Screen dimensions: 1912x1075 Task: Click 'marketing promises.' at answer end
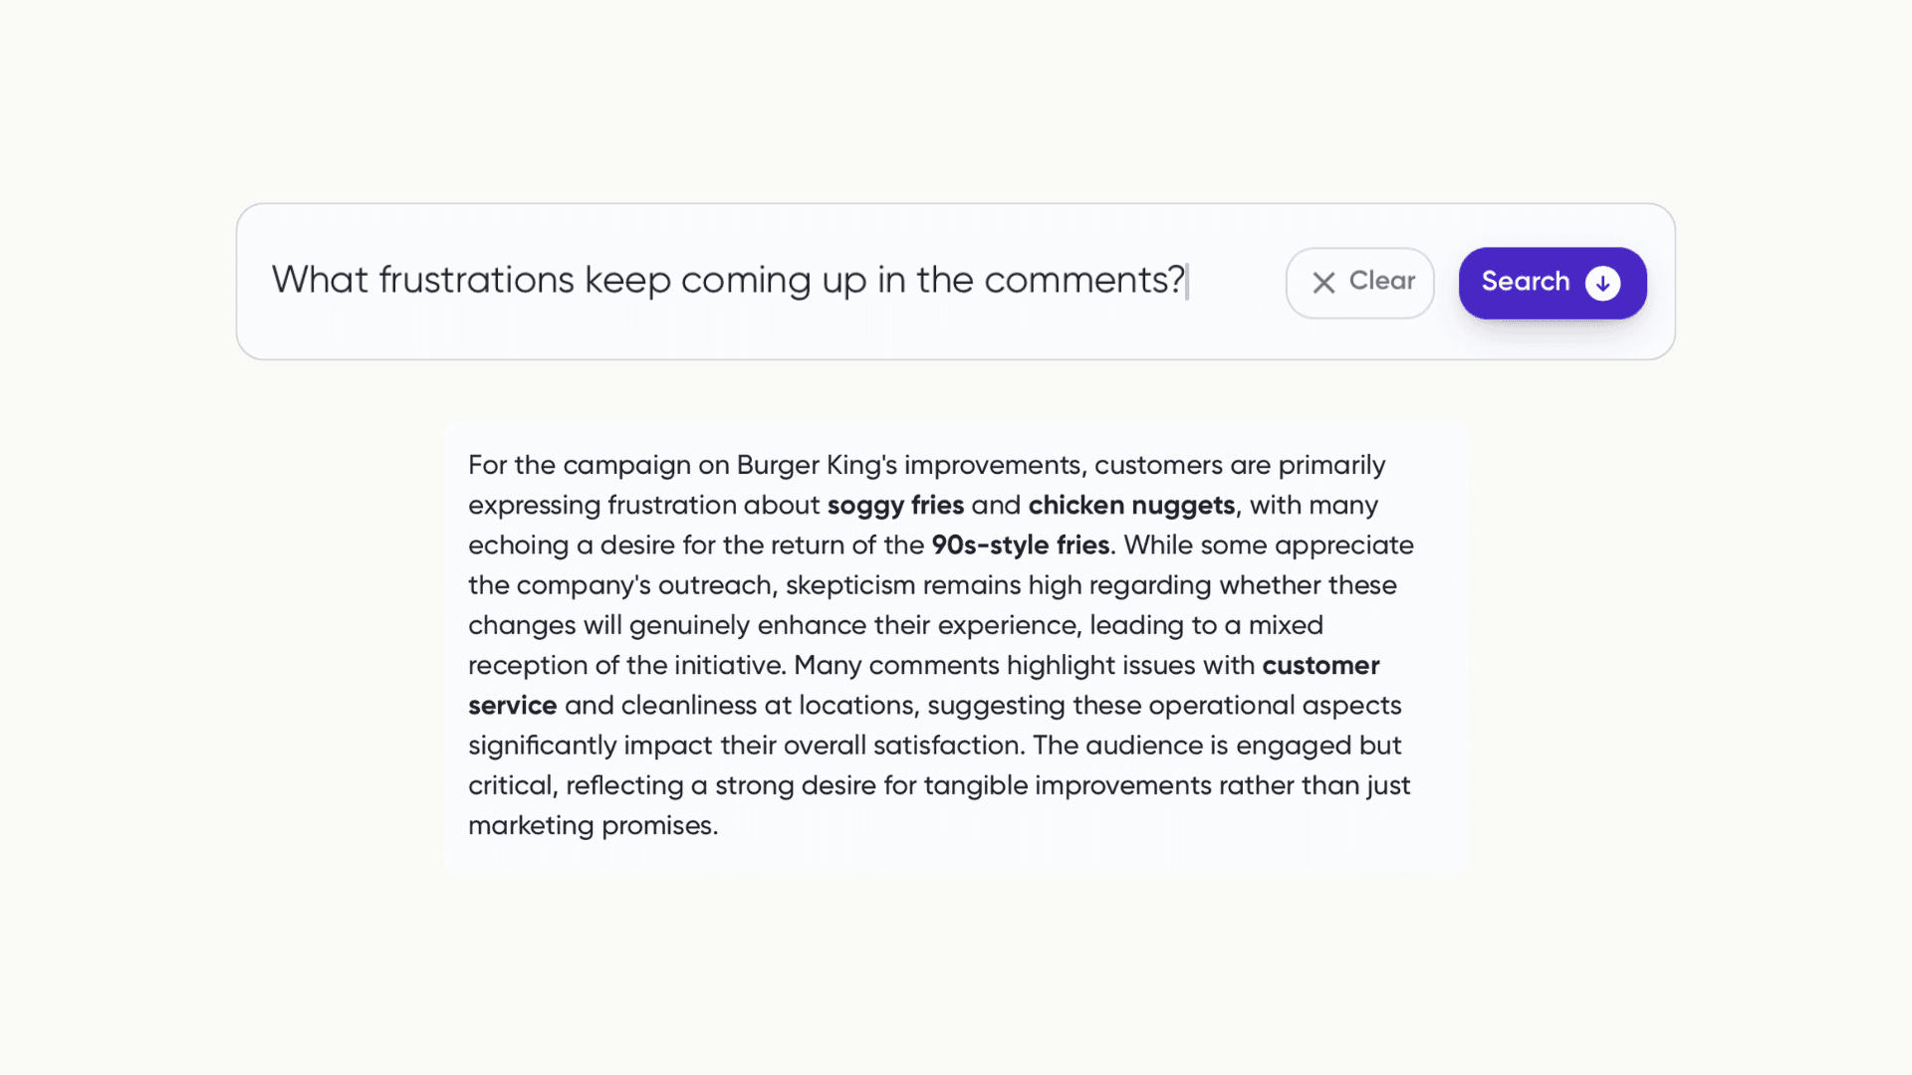(x=593, y=825)
